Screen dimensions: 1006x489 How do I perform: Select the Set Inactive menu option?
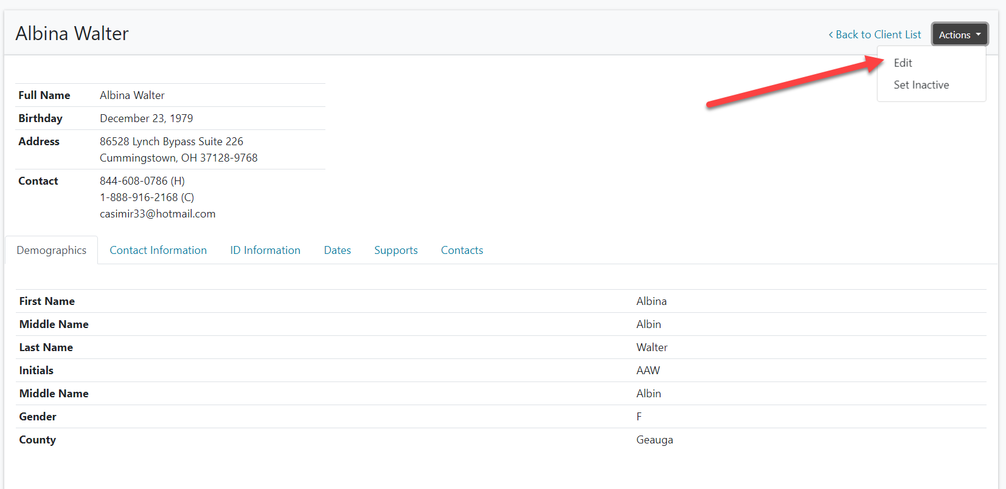921,85
